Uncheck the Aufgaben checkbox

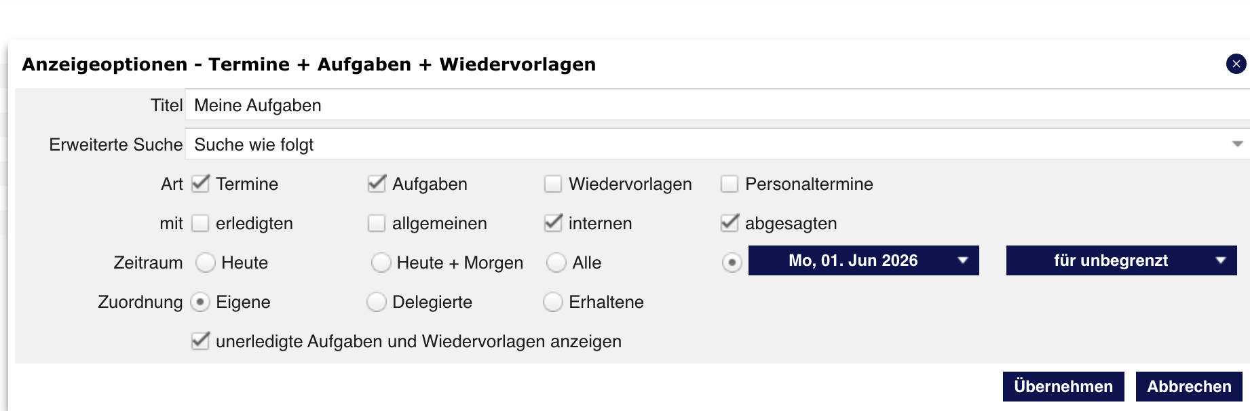coord(377,184)
